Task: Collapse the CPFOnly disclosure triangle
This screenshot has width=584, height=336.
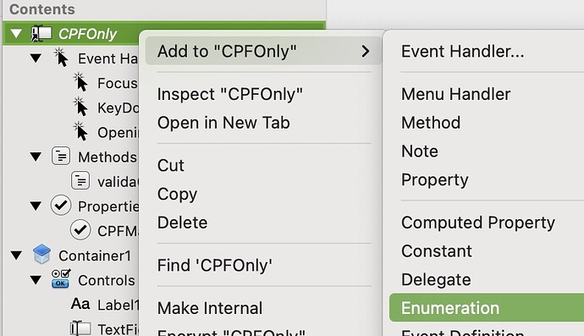Action: click(16, 34)
